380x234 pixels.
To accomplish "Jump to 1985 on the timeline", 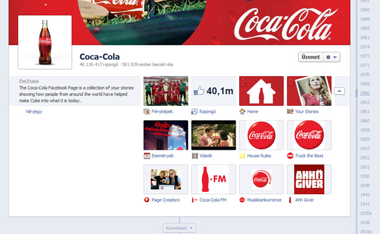I will [365, 28].
